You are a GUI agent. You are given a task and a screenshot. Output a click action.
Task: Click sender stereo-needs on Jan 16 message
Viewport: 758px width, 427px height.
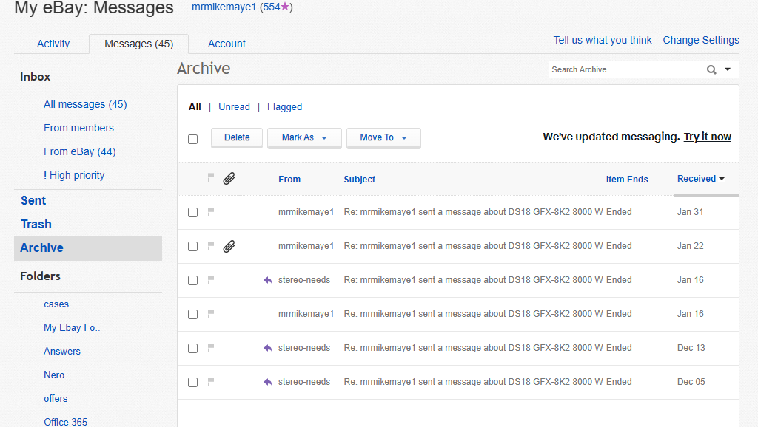pos(304,280)
